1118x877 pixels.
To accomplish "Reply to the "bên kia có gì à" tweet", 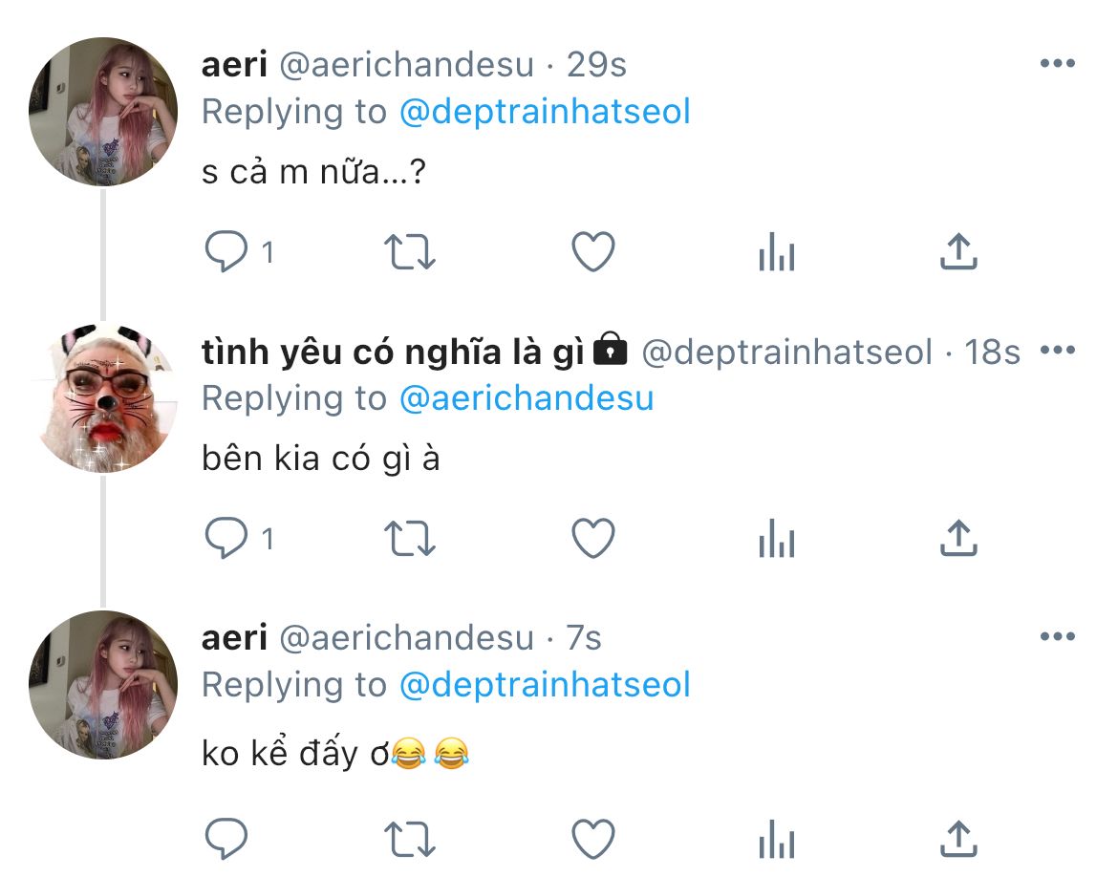I will pyautogui.click(x=227, y=540).
